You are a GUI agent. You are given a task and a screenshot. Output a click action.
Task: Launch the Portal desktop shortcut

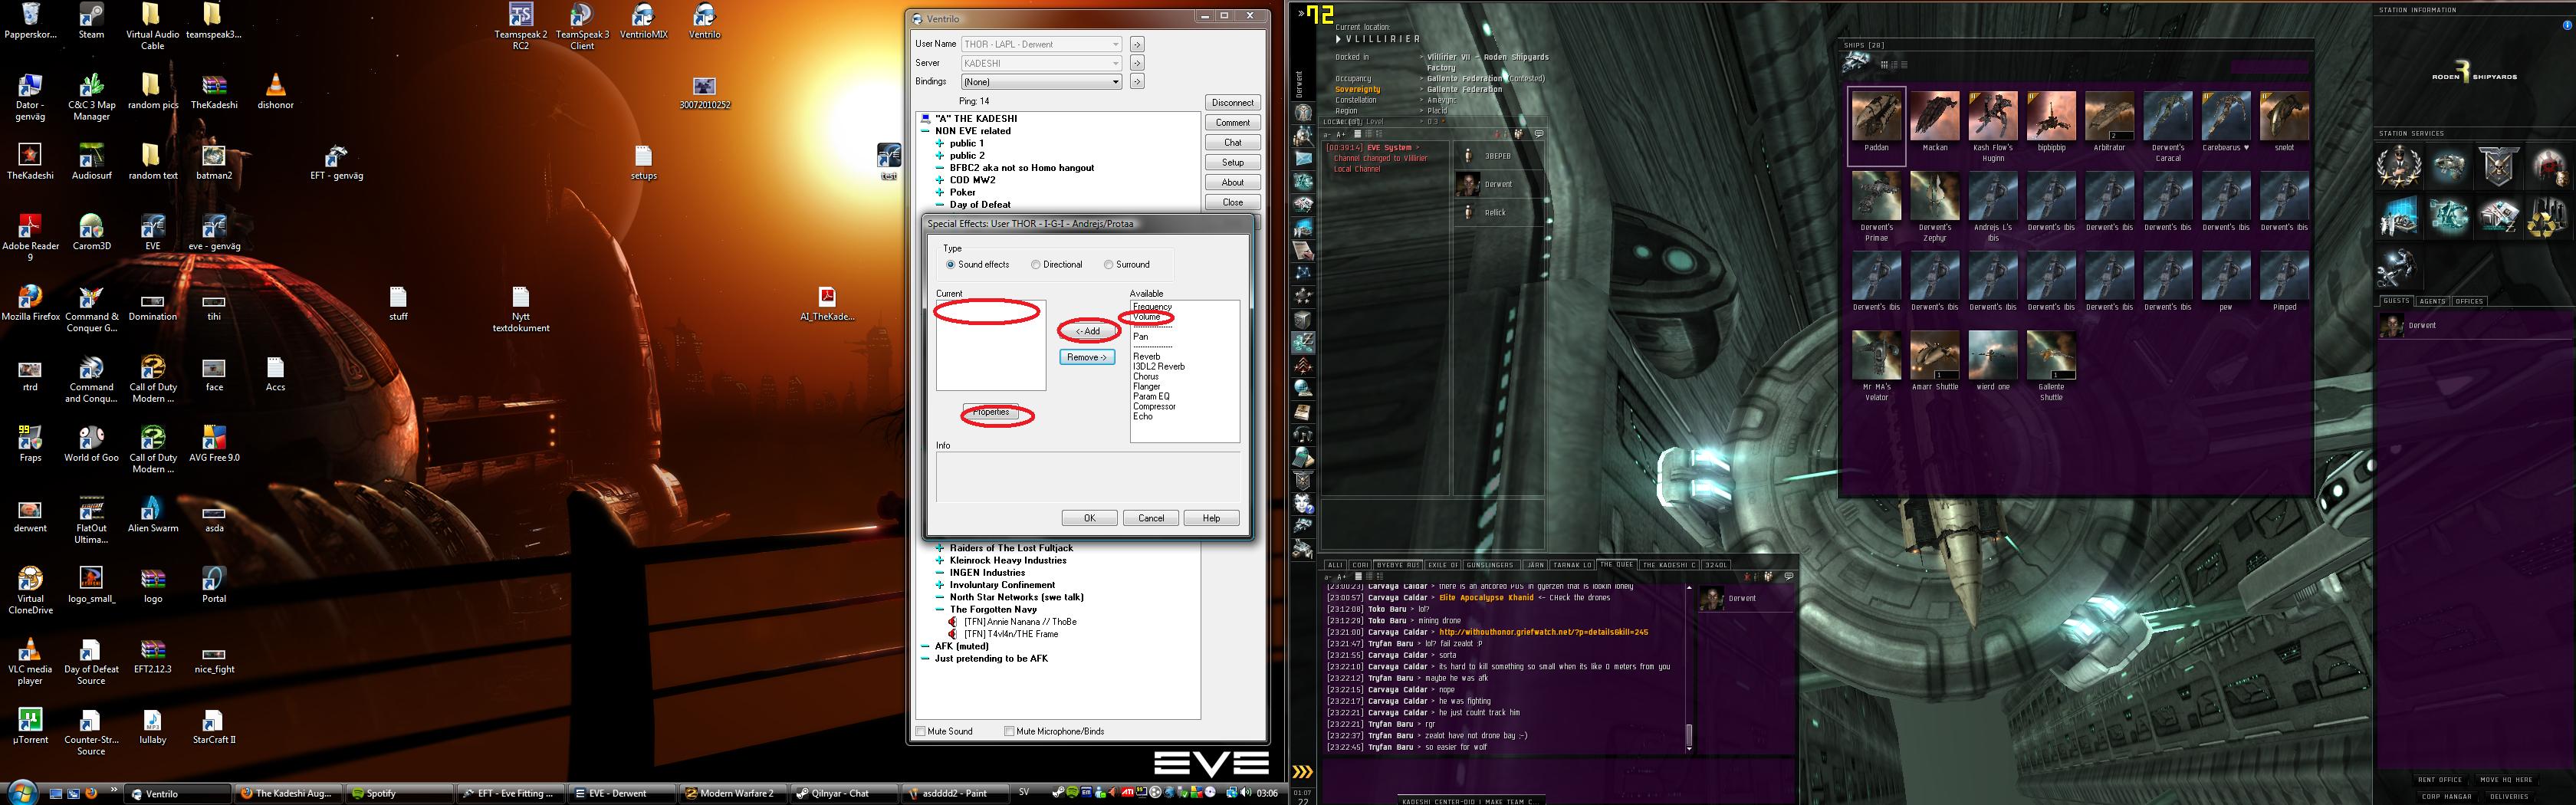[213, 585]
